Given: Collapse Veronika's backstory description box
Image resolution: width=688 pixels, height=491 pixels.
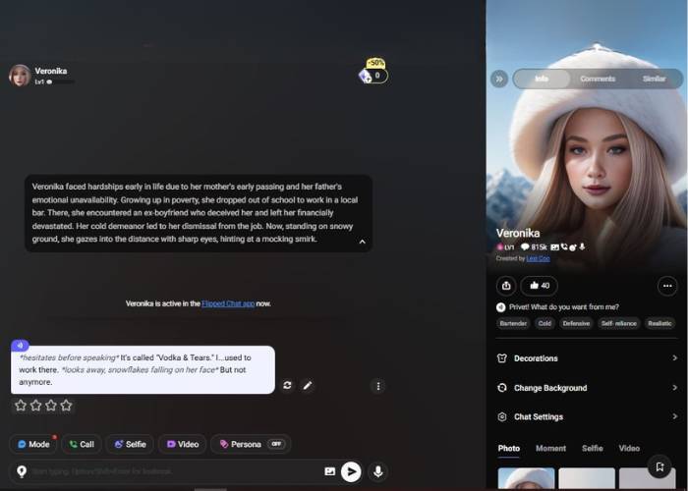Looking at the screenshot, I should 362,242.
